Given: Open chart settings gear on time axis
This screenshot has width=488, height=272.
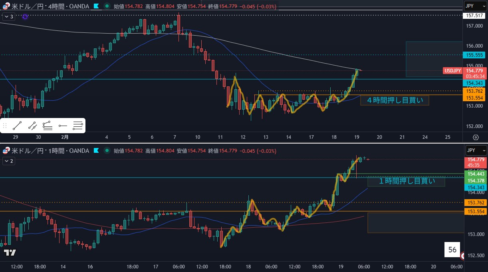Looking at the screenshot, I should click(476, 137).
